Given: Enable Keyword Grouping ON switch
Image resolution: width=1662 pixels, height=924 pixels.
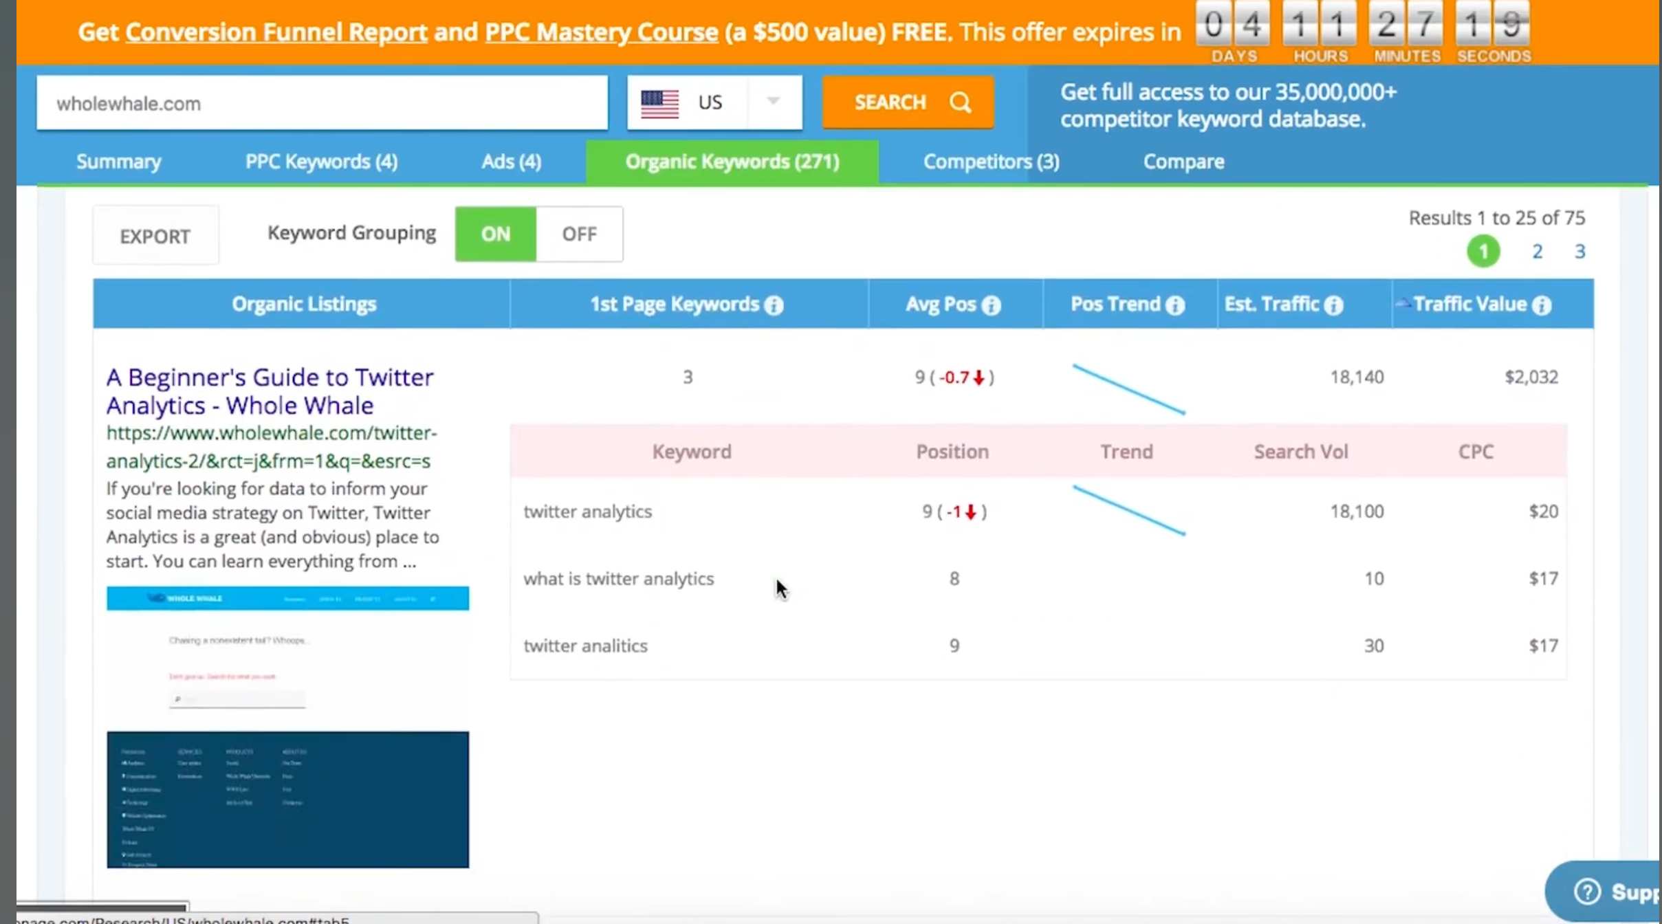Looking at the screenshot, I should [496, 233].
